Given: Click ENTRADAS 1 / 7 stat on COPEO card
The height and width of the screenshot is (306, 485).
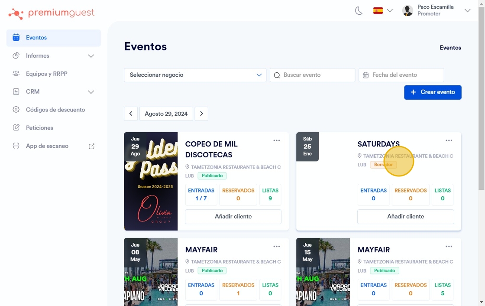Looking at the screenshot, I should (201, 195).
